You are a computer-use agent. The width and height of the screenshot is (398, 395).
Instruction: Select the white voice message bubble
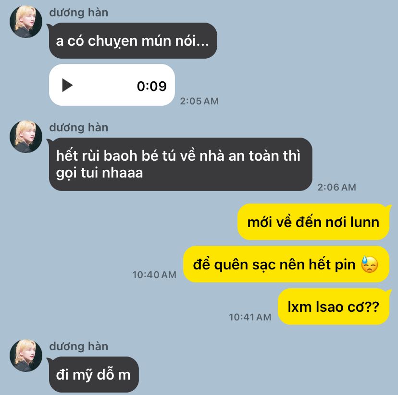pos(112,85)
